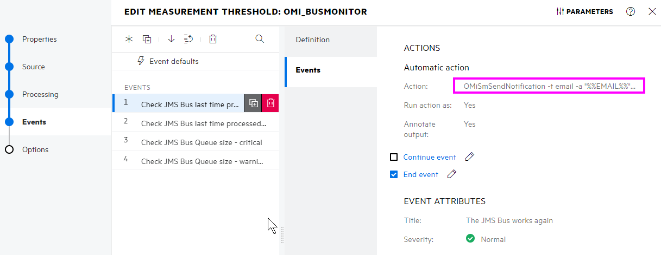
Task: Go to the Options step
Action: (x=35, y=149)
